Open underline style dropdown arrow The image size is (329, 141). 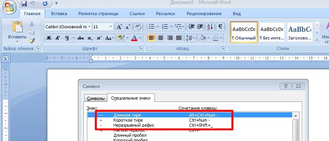pyautogui.click(x=73, y=38)
